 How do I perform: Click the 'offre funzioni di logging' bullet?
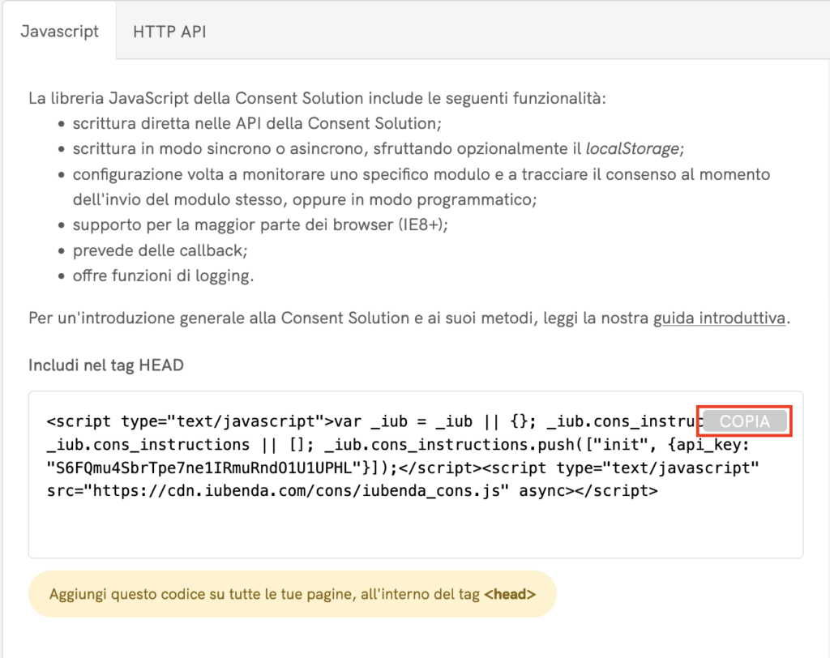[163, 276]
